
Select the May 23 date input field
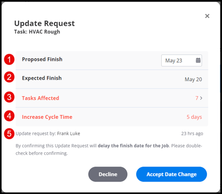point(181,60)
